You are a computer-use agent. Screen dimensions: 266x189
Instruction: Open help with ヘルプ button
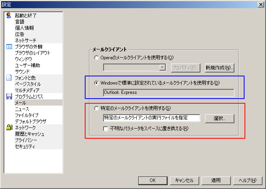point(248,180)
